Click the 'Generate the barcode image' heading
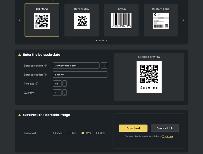 point(47,115)
